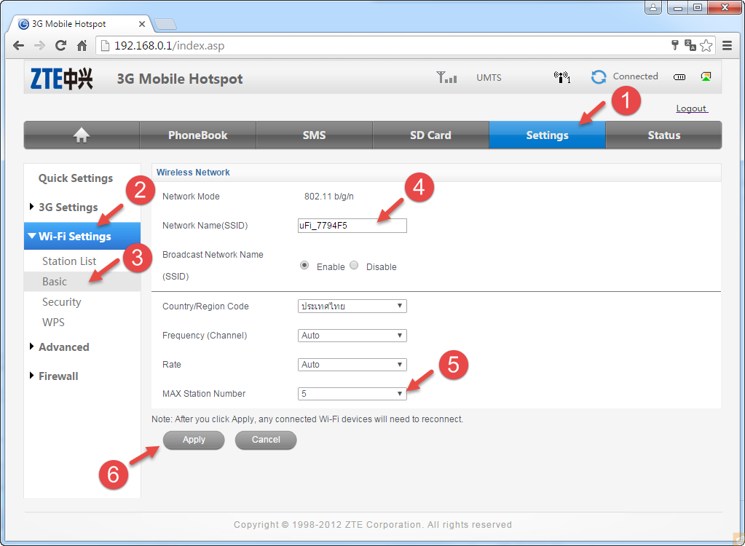Click the Chrome user profile button
Image resolution: width=745 pixels, height=546 pixels.
pos(653,7)
